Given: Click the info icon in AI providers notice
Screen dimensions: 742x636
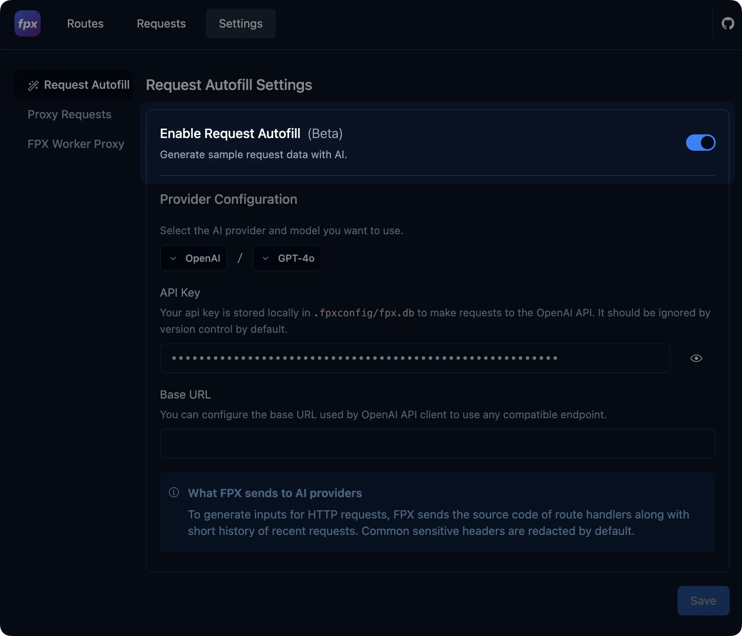Looking at the screenshot, I should (x=174, y=492).
